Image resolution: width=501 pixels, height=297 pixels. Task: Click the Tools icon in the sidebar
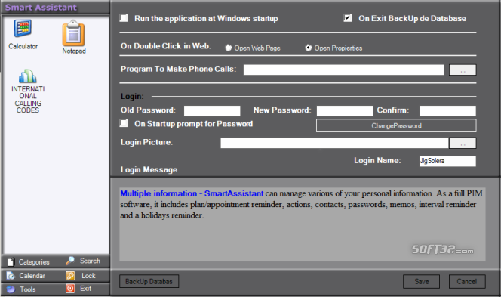[x=11, y=289]
